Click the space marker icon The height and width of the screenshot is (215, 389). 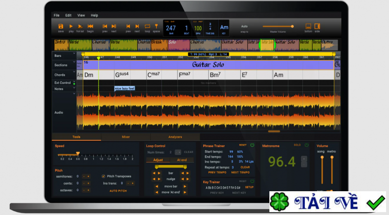(x=156, y=26)
